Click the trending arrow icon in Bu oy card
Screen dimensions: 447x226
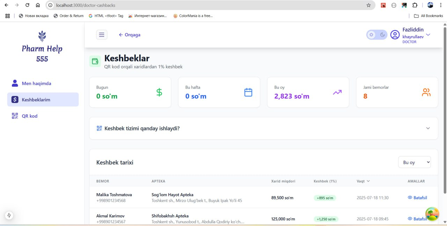click(337, 92)
